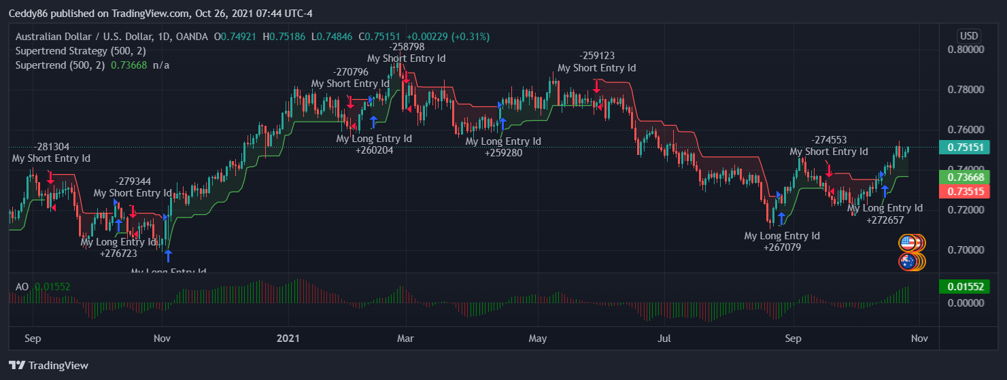The image size is (1007, 380).
Task: Click the 0.80000 price axis label
Action: (x=965, y=50)
